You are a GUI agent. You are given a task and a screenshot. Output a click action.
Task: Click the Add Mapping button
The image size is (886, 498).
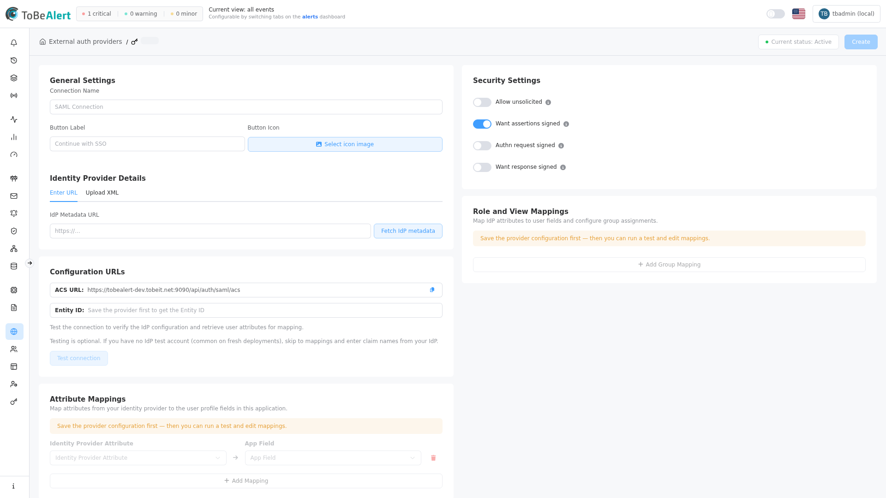pyautogui.click(x=246, y=481)
